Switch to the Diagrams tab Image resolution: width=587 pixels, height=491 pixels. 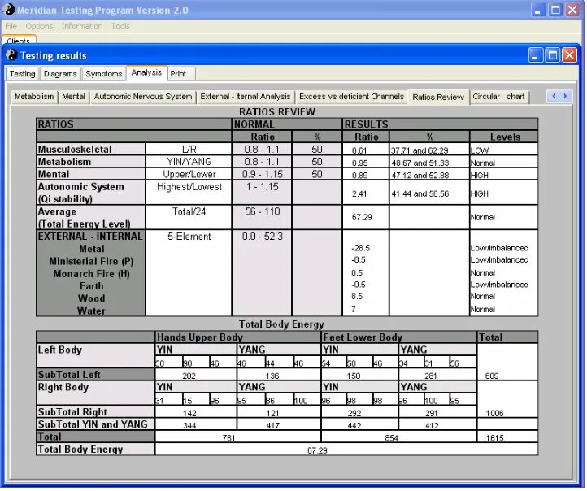coord(60,74)
